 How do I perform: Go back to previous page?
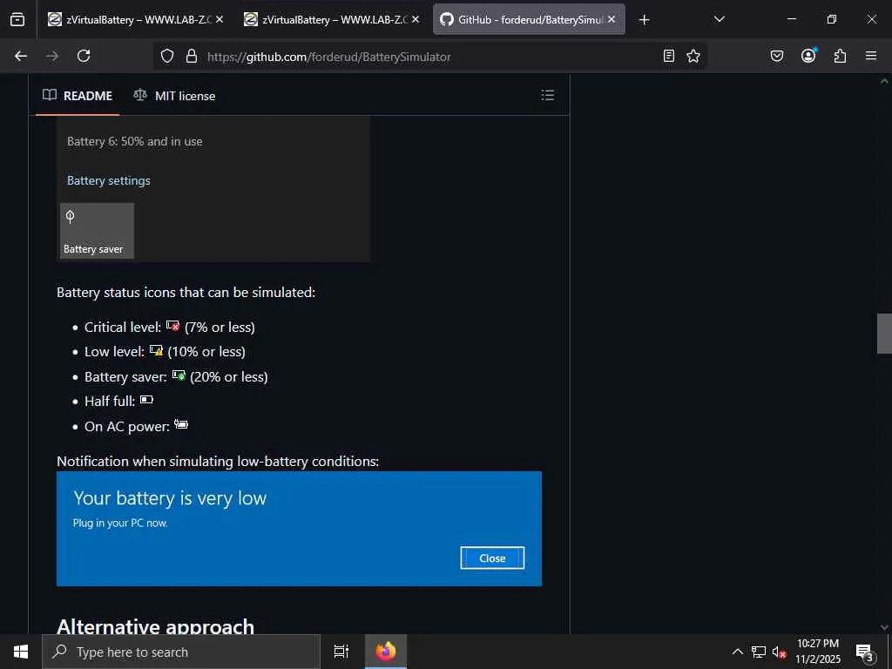tap(21, 56)
